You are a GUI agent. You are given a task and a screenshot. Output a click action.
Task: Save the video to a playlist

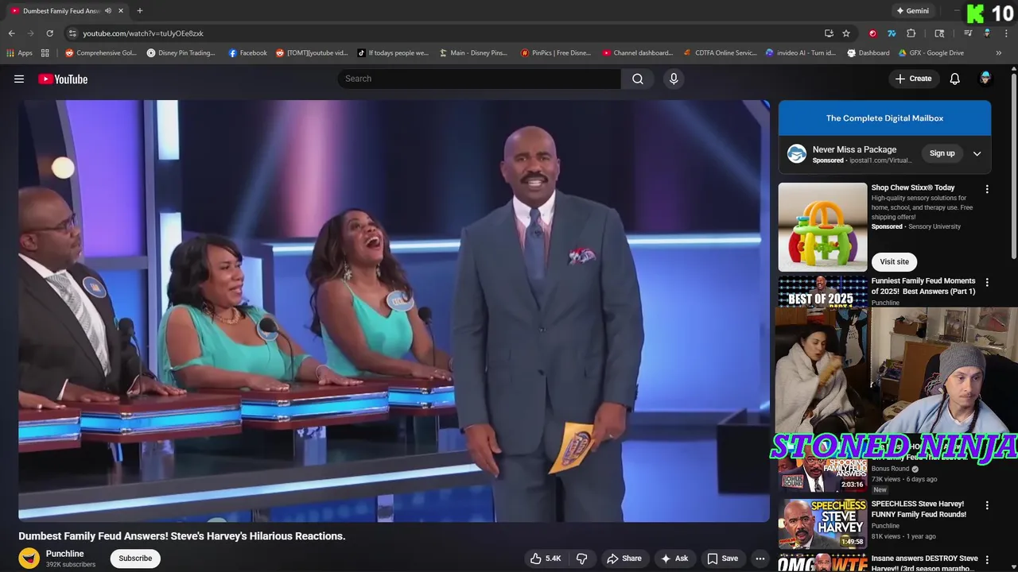pyautogui.click(x=722, y=558)
